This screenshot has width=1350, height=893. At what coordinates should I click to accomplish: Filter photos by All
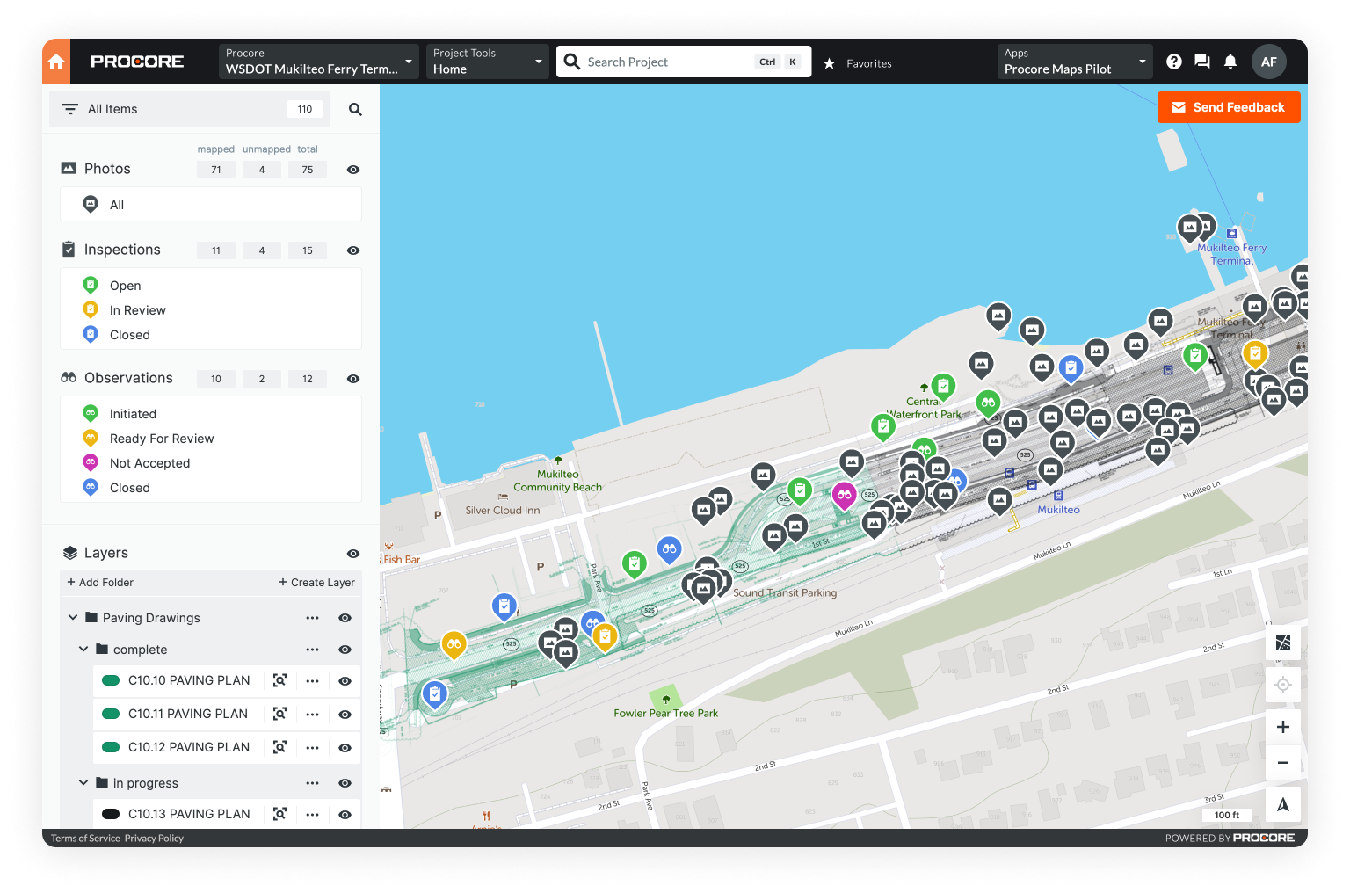pyautogui.click(x=211, y=205)
